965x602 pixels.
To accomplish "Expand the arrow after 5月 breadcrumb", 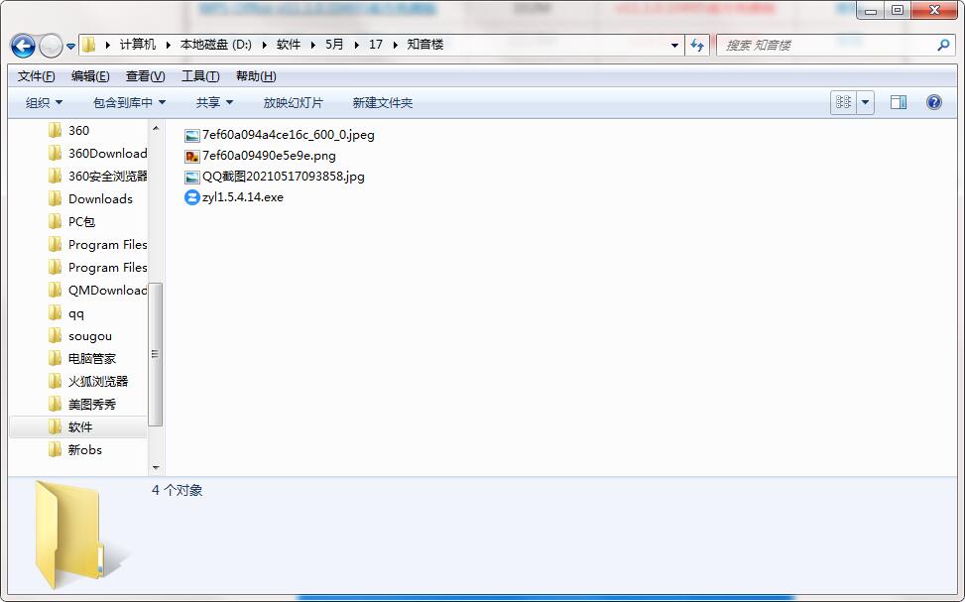I will [356, 45].
